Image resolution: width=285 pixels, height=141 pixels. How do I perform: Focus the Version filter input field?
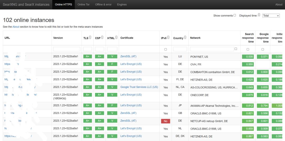[x=66, y=49]
